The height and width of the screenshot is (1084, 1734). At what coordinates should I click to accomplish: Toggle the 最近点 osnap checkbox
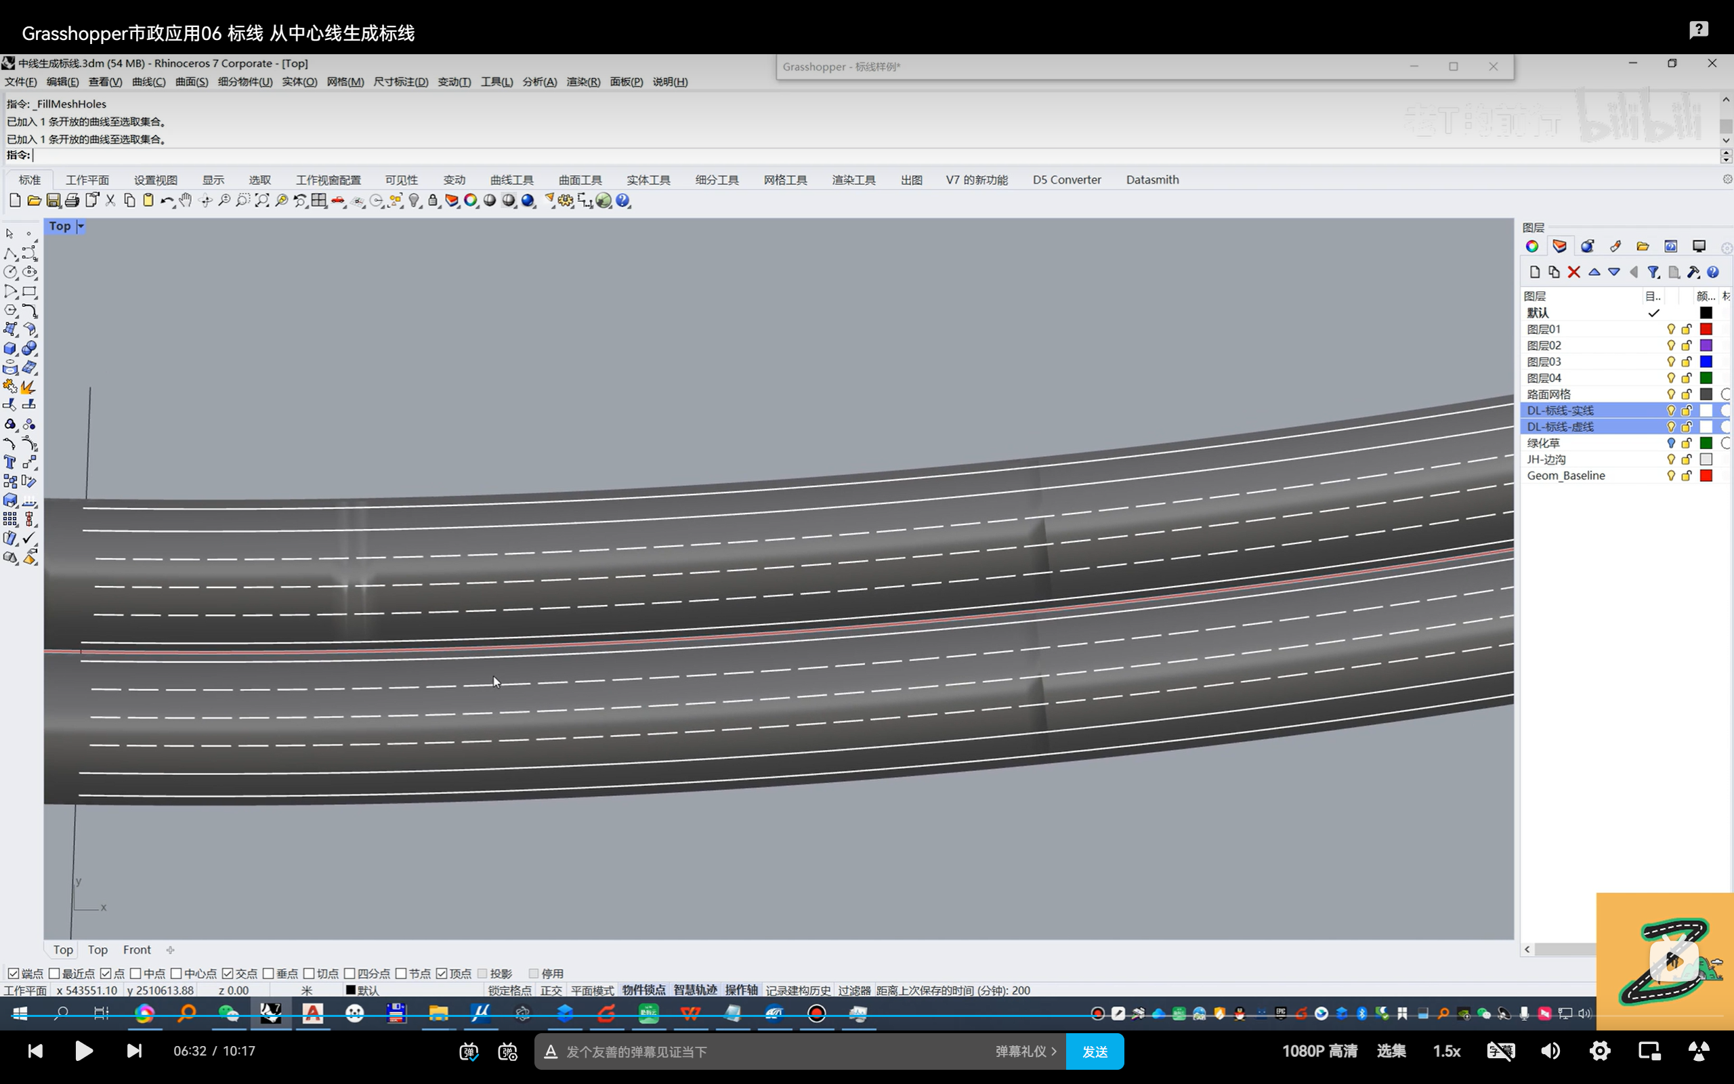pyautogui.click(x=54, y=973)
